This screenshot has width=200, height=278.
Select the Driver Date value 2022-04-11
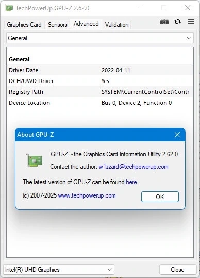[x=116, y=70]
